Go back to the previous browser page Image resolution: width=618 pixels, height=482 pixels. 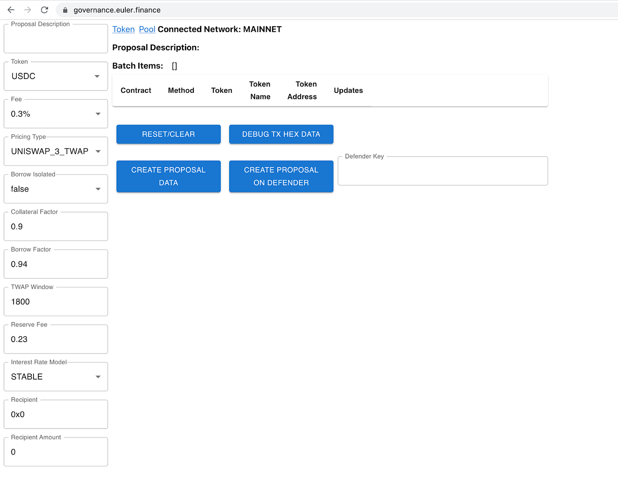click(11, 10)
